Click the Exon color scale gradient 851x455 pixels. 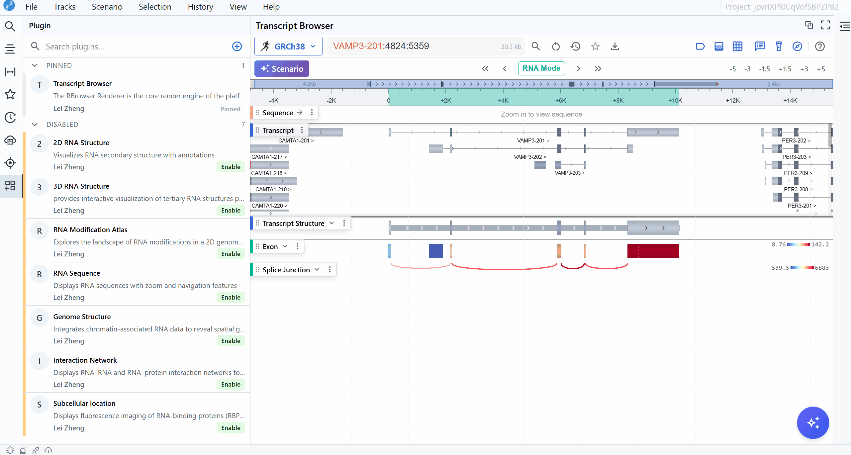click(799, 245)
